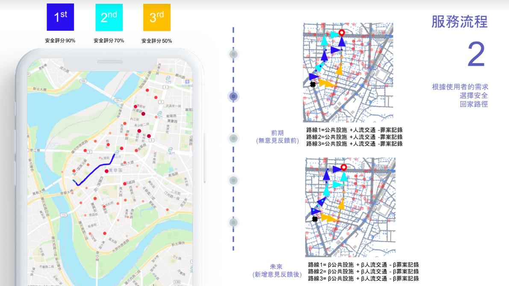Viewport: 509px width, 286px height.
Task: Click the 新北大橋 label on phone map
Action: point(39,89)
